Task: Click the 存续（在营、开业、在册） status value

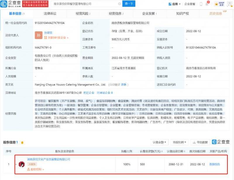Action: [x=127, y=31]
